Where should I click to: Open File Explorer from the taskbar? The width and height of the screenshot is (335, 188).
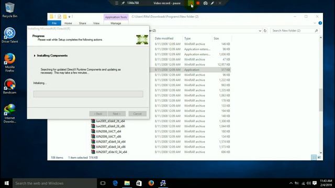coord(127,183)
